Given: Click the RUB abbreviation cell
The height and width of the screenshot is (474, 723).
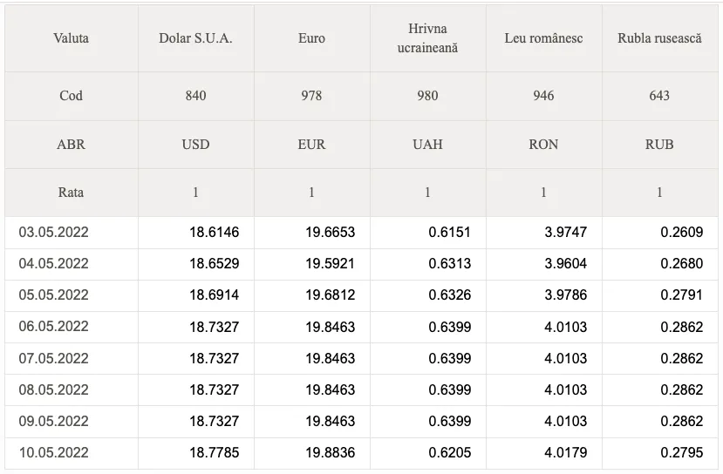Looking at the screenshot, I should click(659, 145).
